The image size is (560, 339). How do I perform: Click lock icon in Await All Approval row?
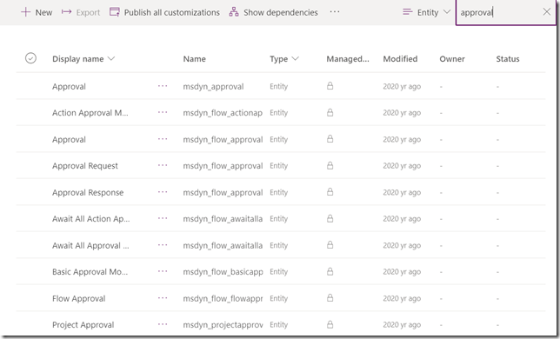(330, 245)
